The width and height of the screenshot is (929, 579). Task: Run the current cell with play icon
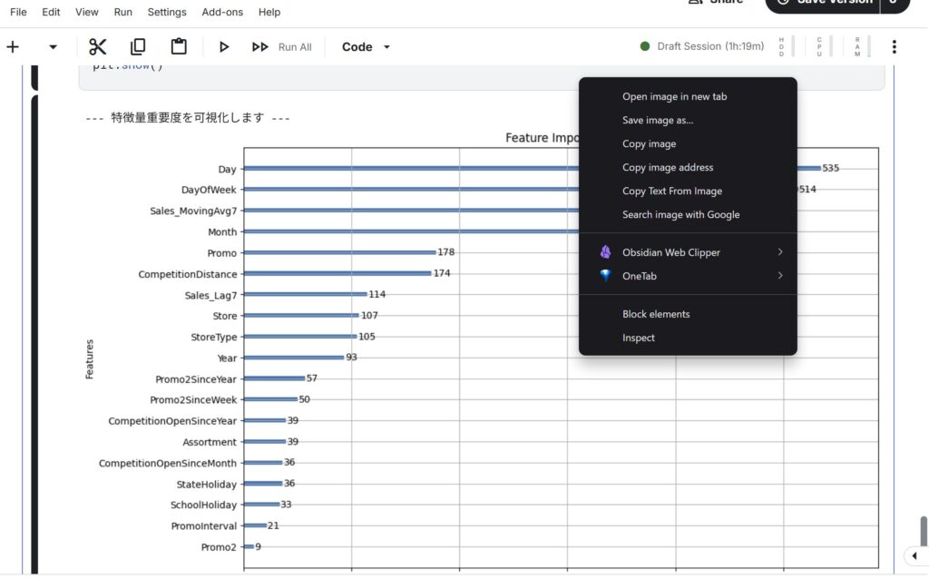[224, 46]
